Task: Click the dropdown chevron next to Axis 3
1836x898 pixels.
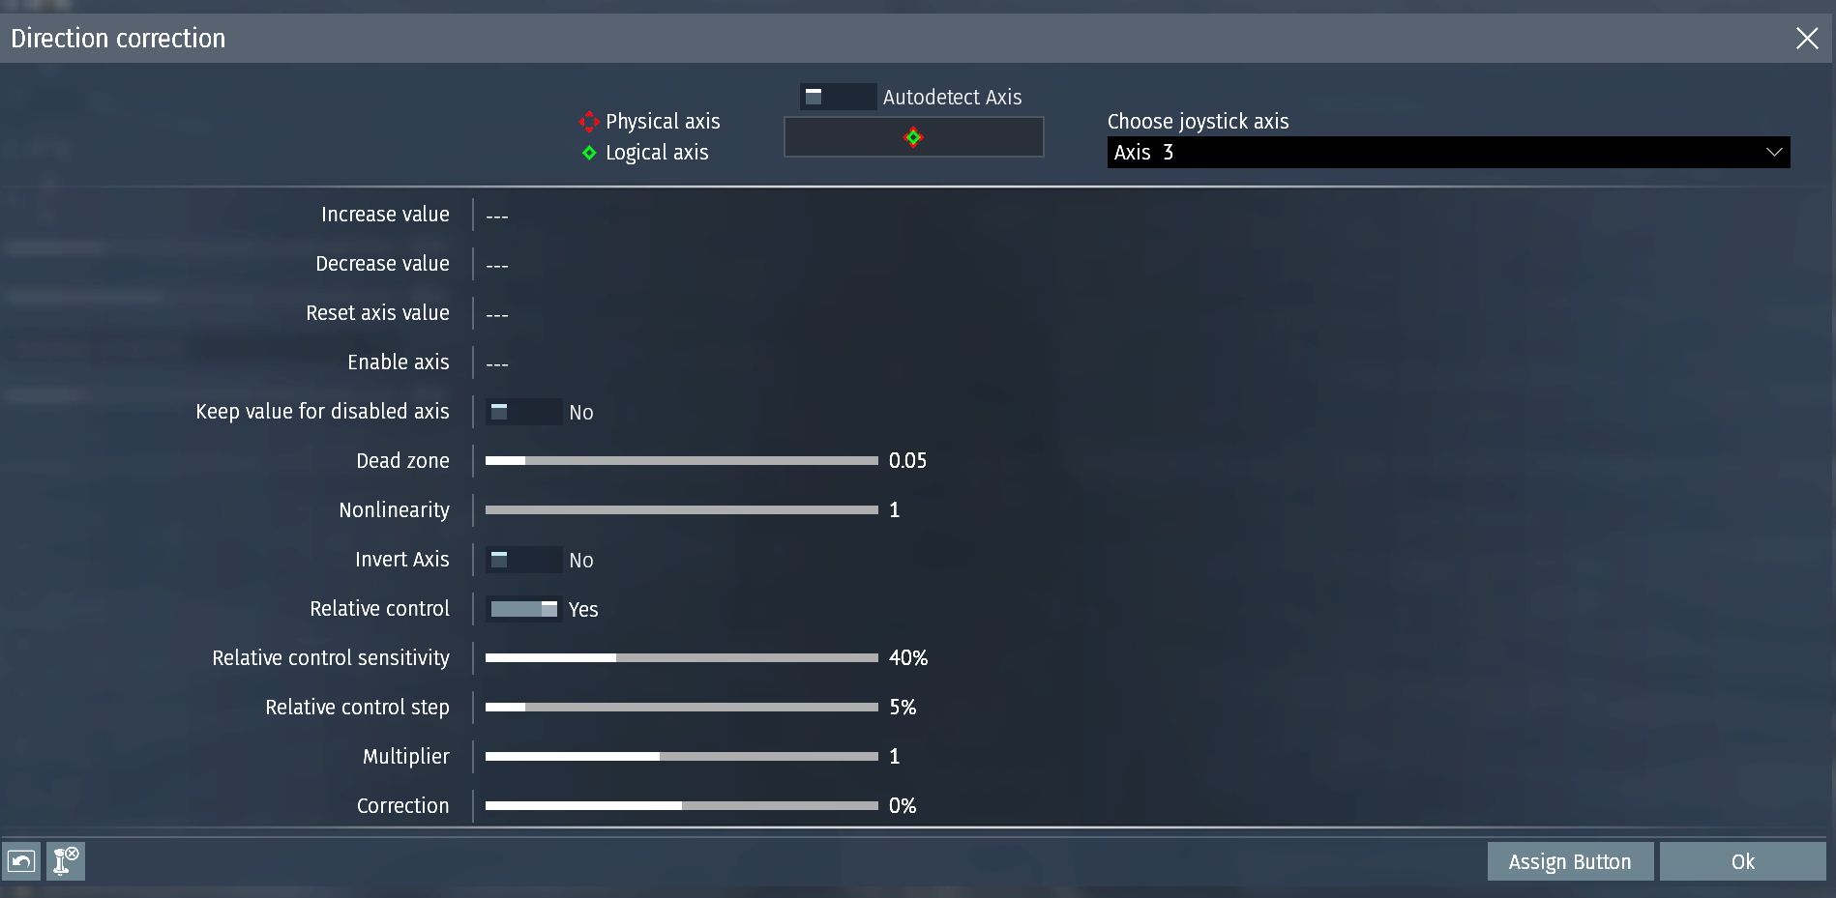Action: (x=1773, y=153)
